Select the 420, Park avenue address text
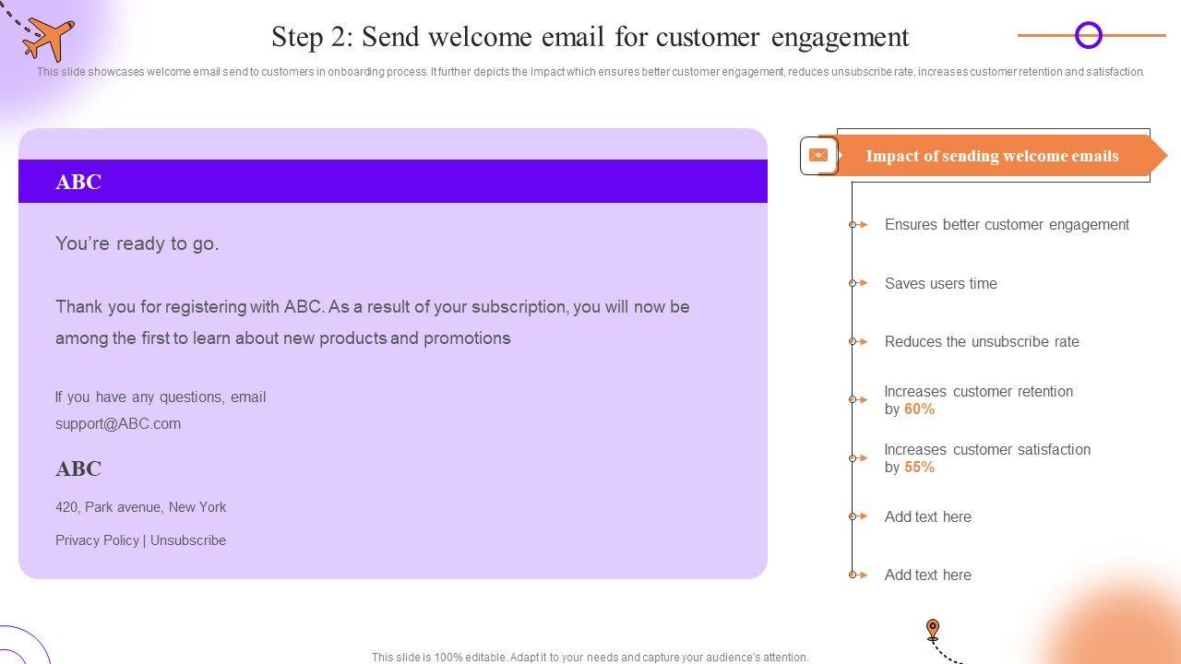 click(x=140, y=507)
